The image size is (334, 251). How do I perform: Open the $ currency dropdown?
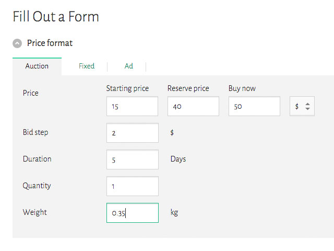coord(302,106)
